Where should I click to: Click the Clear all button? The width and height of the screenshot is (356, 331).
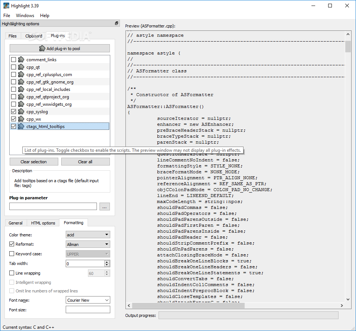(x=85, y=162)
